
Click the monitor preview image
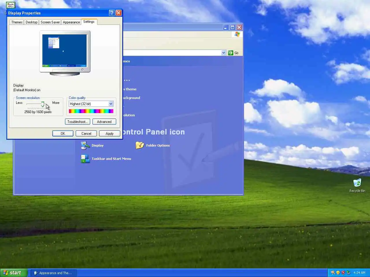coord(65,53)
